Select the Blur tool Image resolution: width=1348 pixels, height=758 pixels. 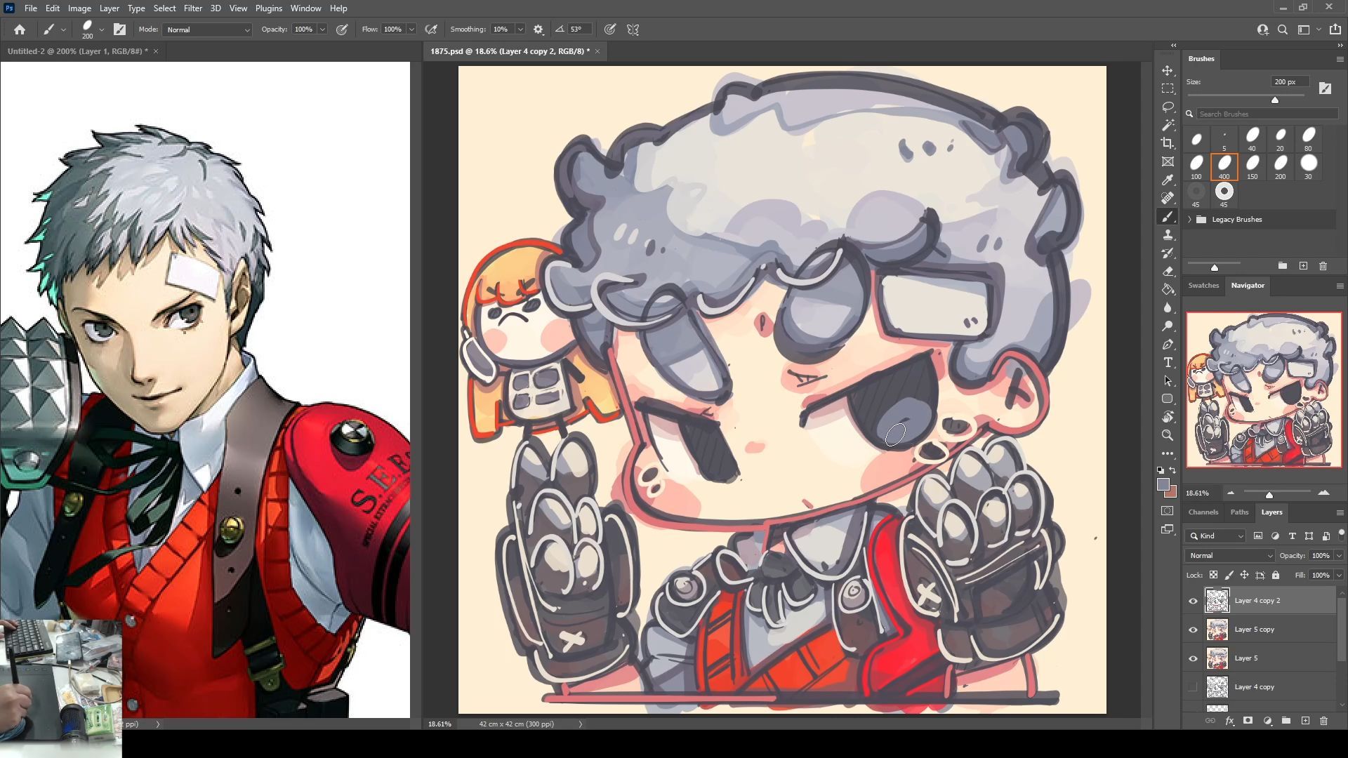1168,307
